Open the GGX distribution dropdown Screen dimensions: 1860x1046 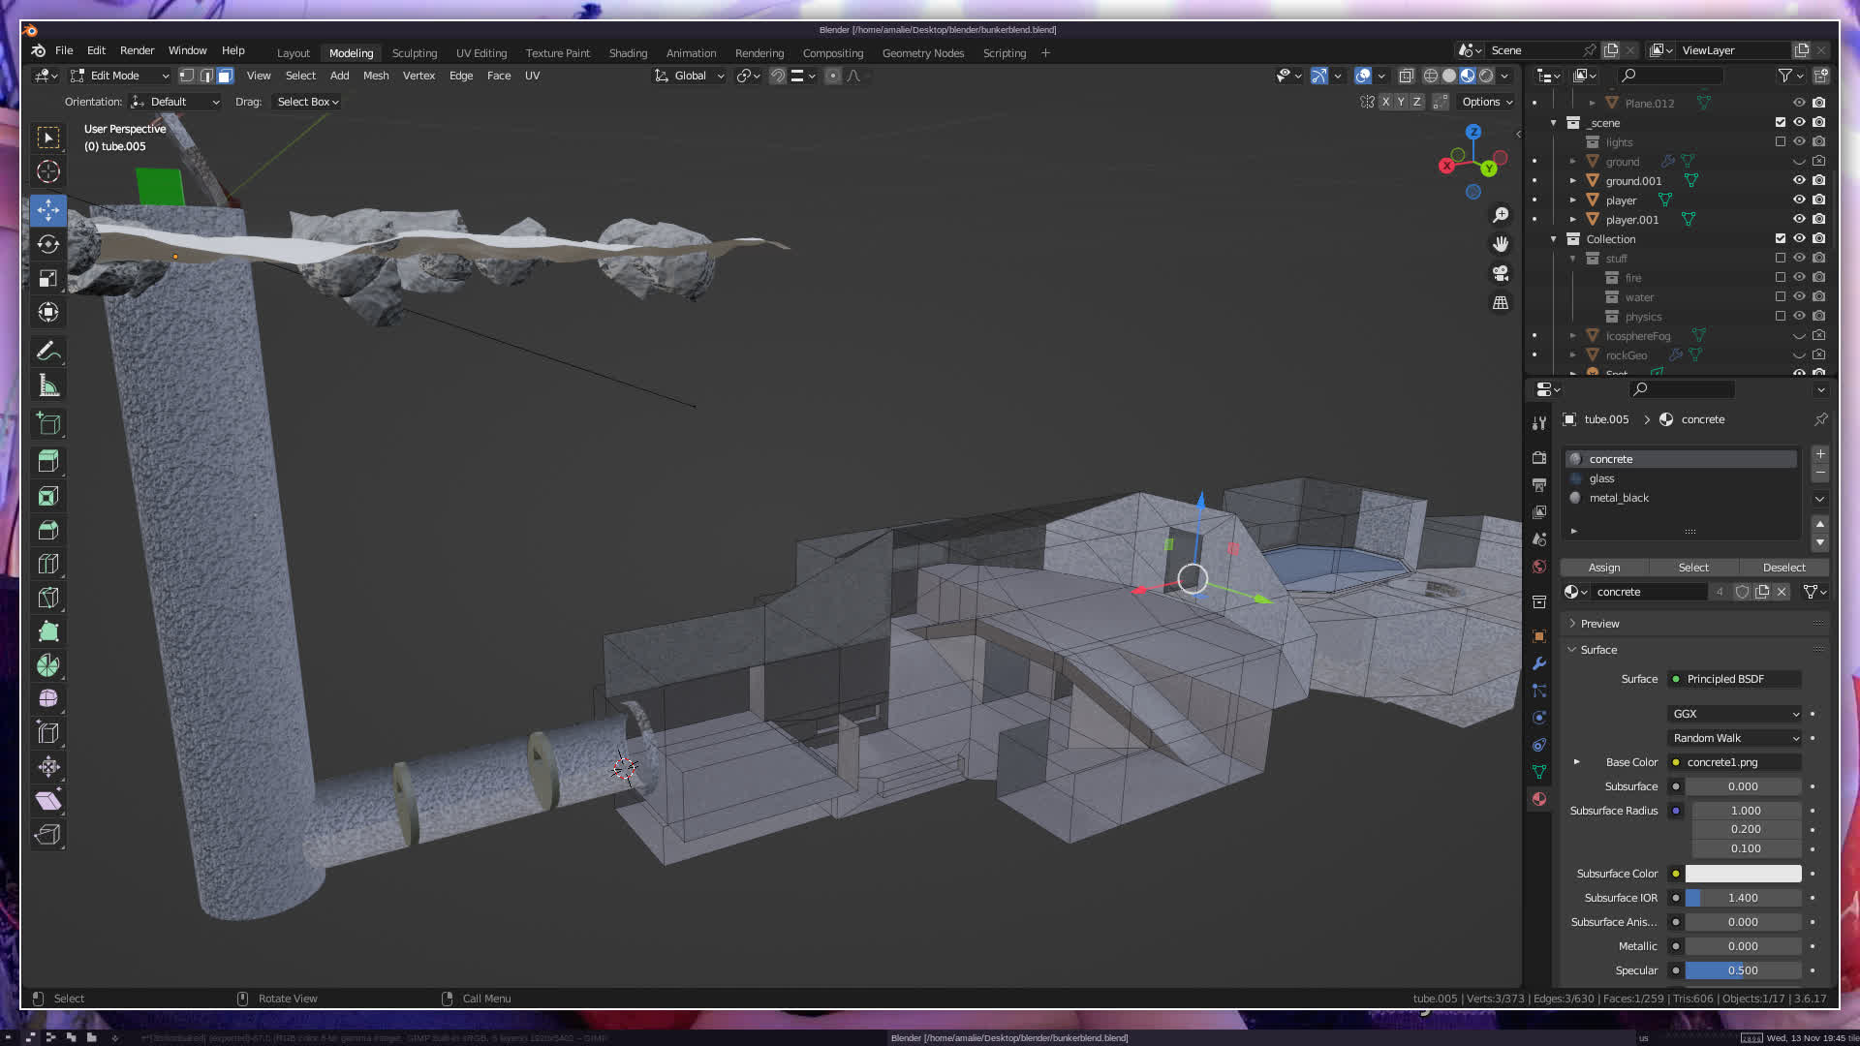[x=1734, y=714]
